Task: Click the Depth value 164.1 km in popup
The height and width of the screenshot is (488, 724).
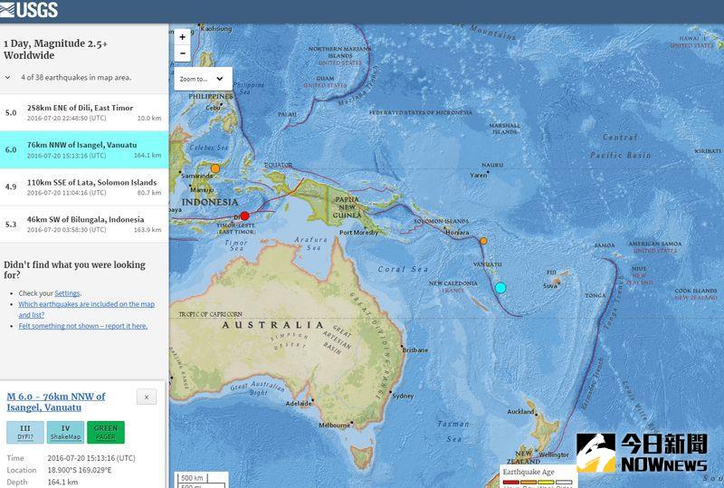Action: (x=62, y=482)
